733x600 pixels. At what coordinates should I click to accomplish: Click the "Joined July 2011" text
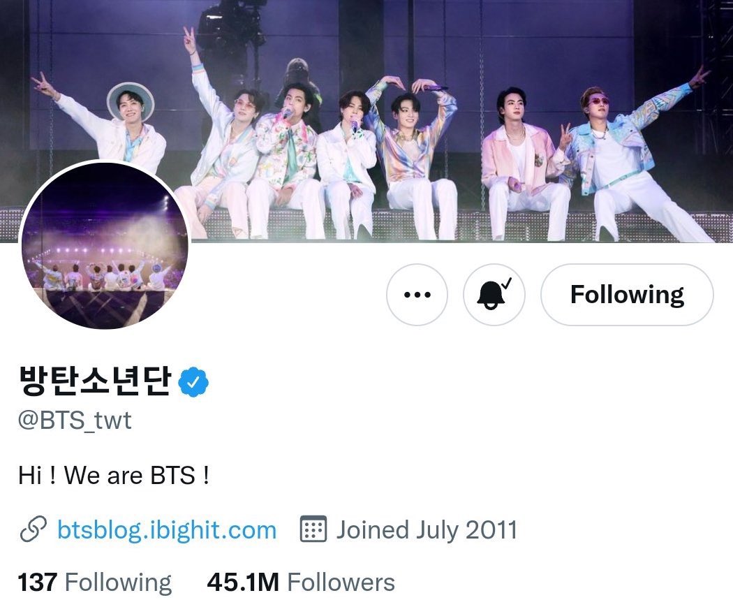click(427, 530)
